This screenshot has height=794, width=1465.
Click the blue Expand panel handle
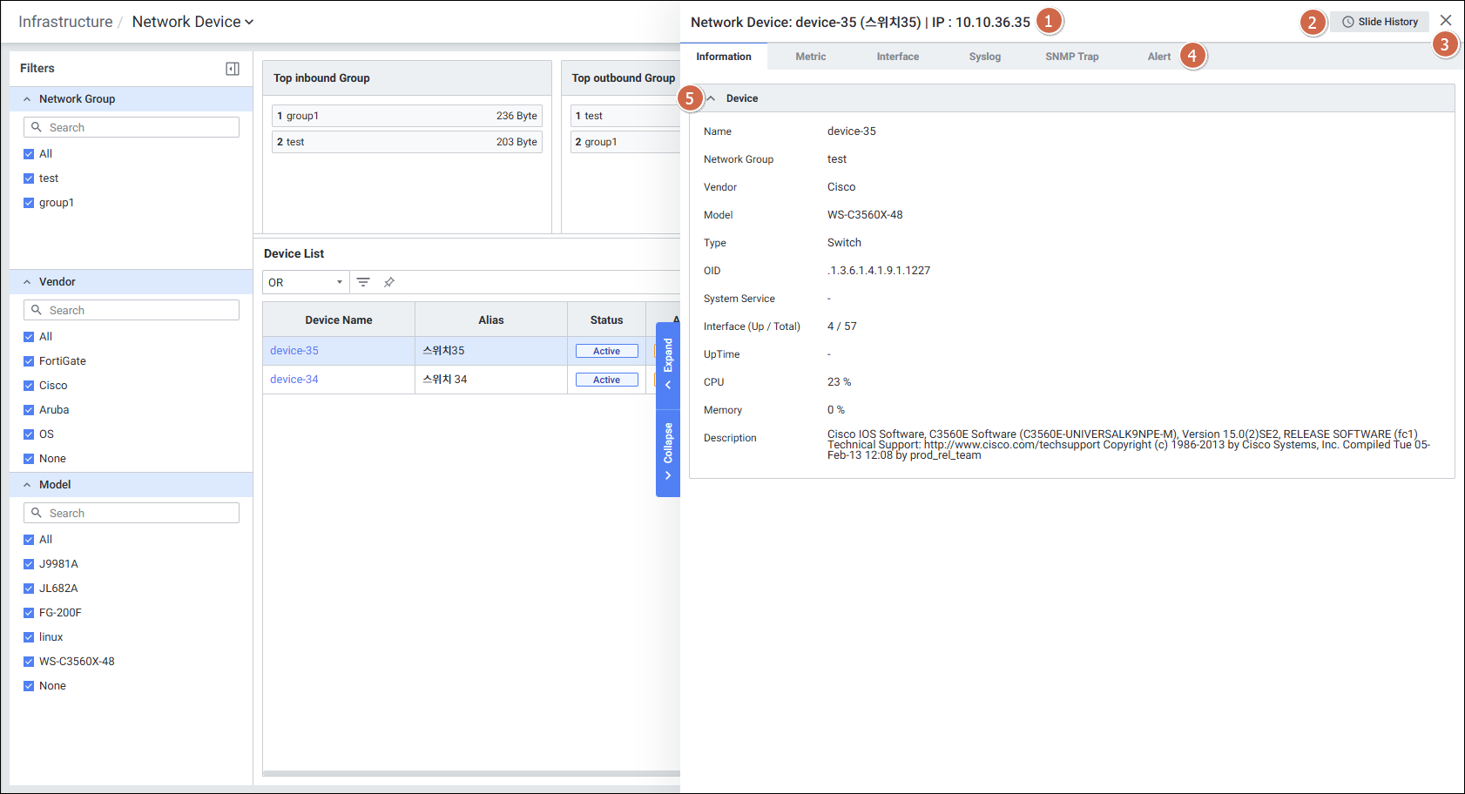click(668, 365)
